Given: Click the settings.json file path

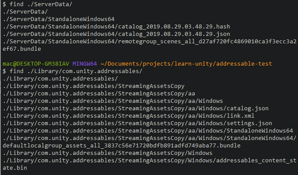Looking at the screenshot, I should tap(137, 123).
